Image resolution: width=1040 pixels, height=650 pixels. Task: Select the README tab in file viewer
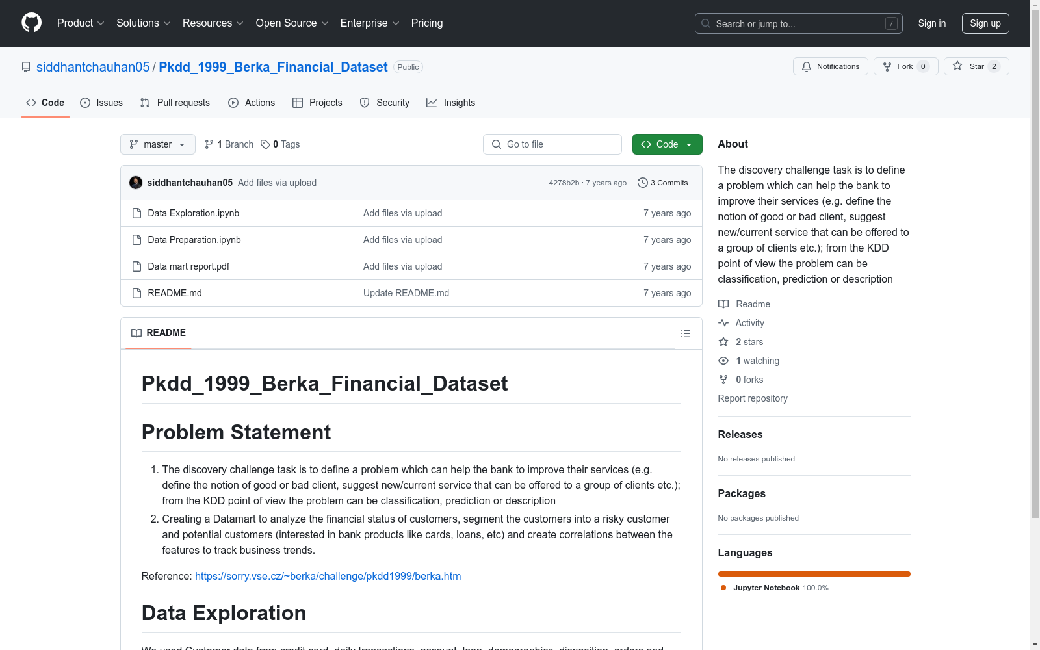point(159,333)
